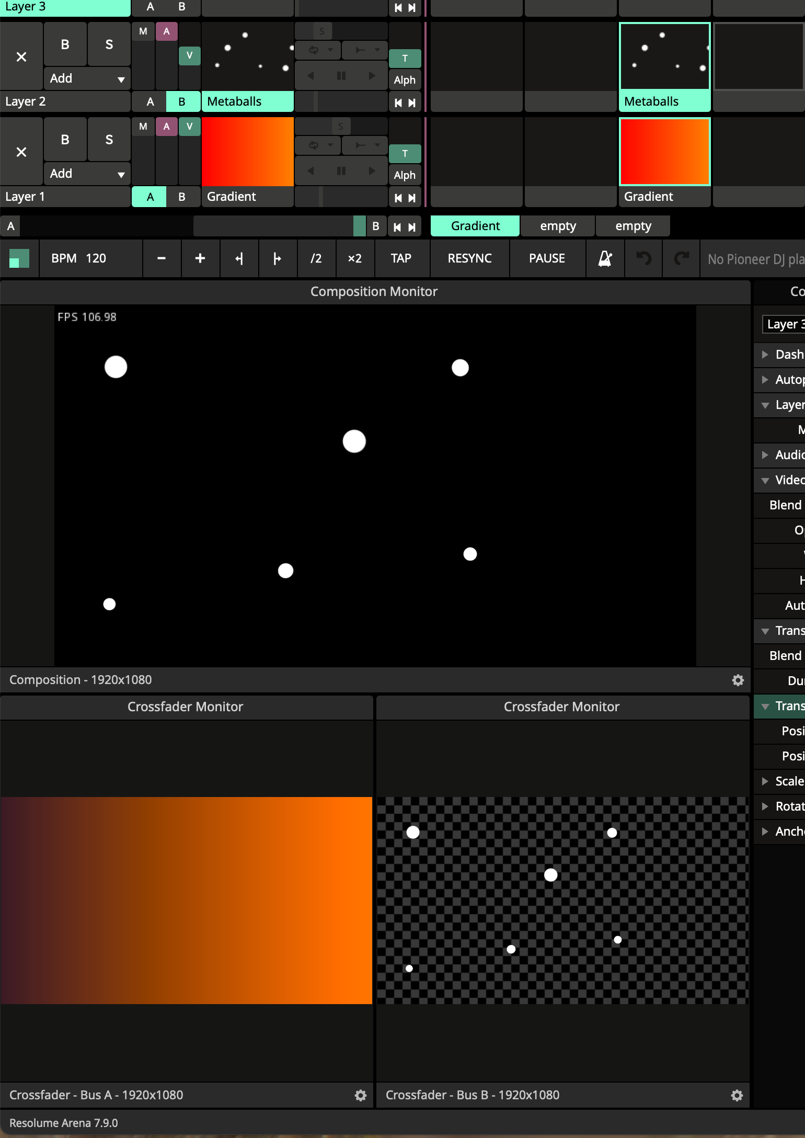Assign Layer 2 to crossfader bus A

pyautogui.click(x=151, y=101)
